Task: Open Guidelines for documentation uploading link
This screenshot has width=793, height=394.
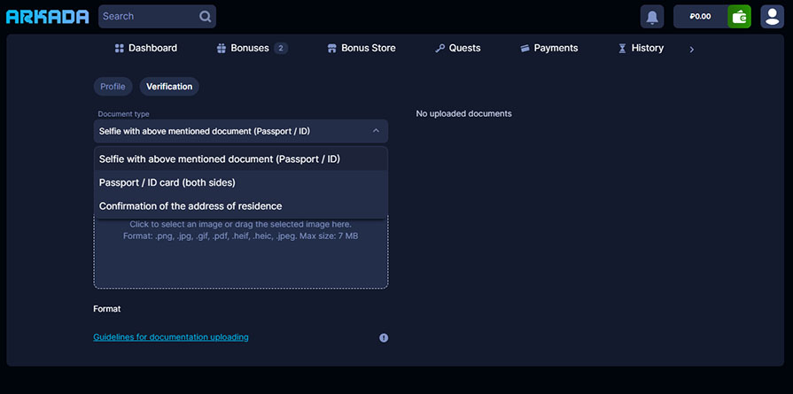Action: (x=171, y=337)
